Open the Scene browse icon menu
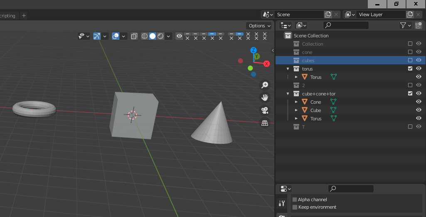This screenshot has height=217, width=426. point(268,15)
